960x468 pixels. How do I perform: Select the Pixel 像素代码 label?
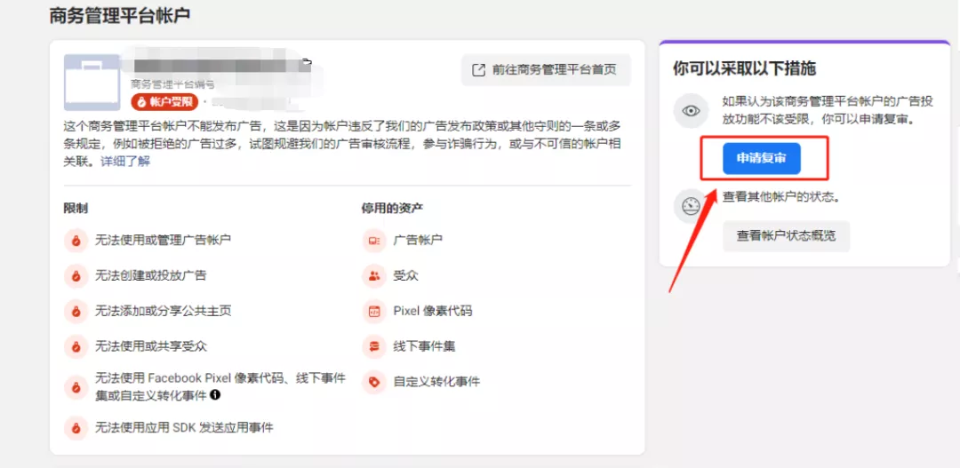click(432, 312)
